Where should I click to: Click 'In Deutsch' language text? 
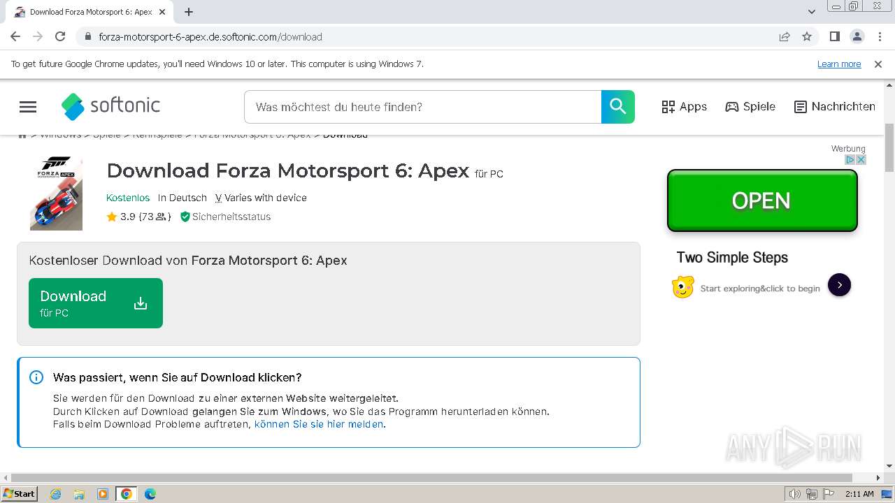[182, 198]
